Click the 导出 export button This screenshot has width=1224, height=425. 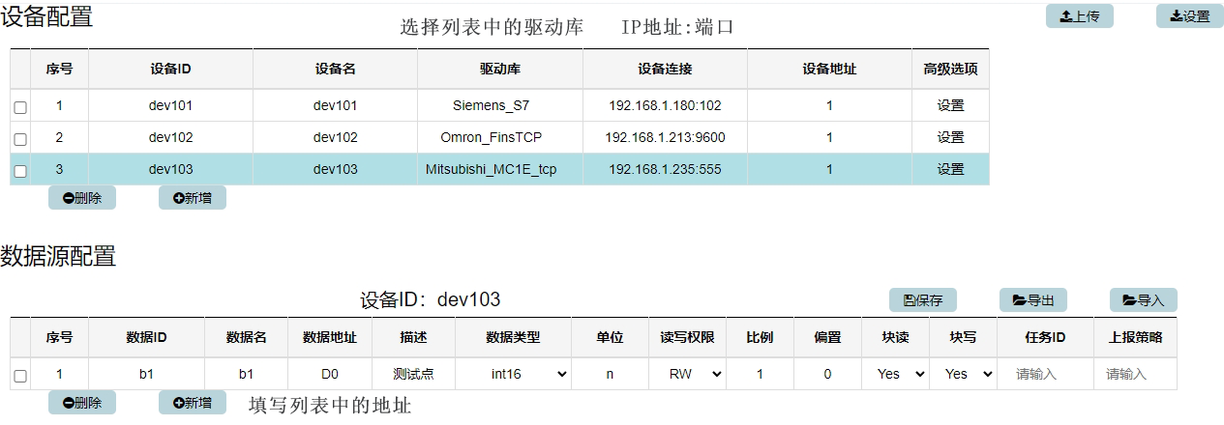[x=1032, y=300]
